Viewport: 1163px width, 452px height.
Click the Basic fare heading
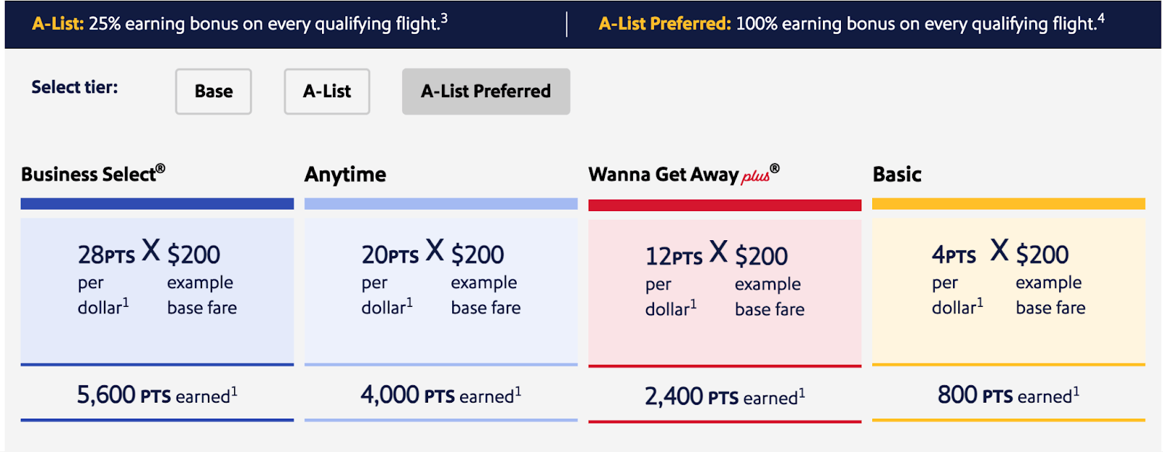pyautogui.click(x=897, y=175)
